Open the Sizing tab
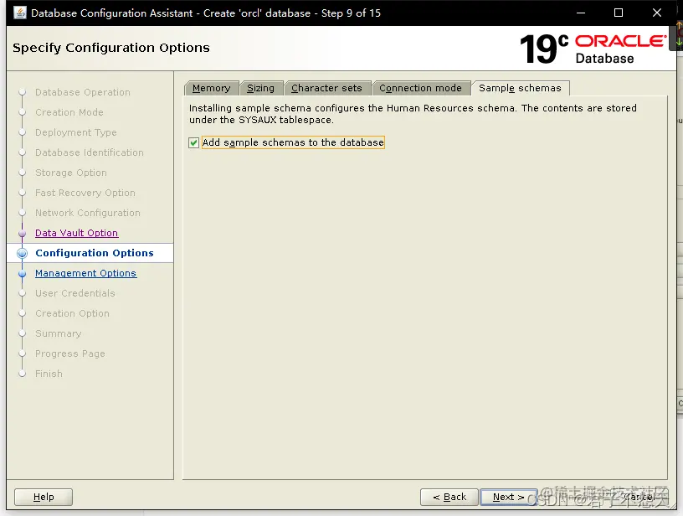The image size is (683, 516). coord(260,88)
